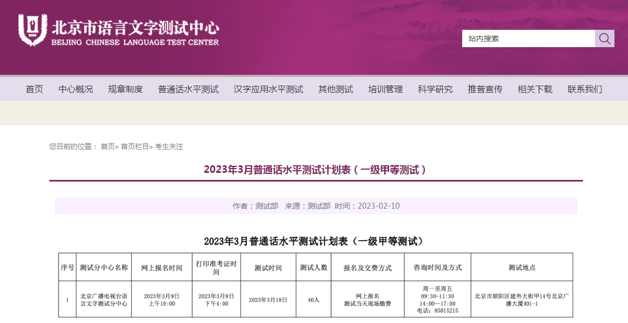Open the 首页 navigation menu item
Image resolution: width=628 pixels, height=323 pixels.
click(x=35, y=89)
